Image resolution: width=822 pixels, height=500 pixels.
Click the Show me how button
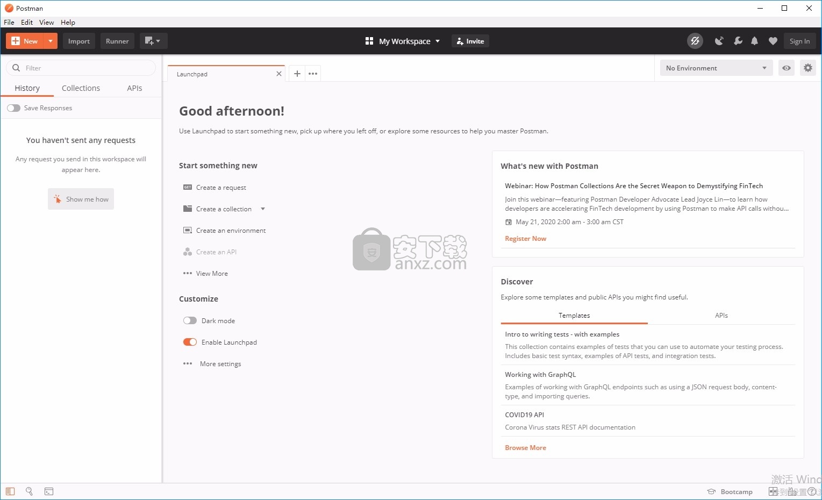81,199
